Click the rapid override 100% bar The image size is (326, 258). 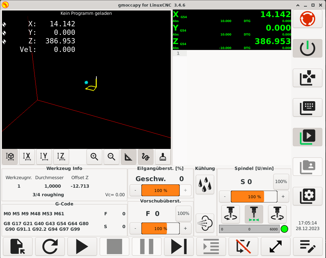pyautogui.click(x=161, y=190)
